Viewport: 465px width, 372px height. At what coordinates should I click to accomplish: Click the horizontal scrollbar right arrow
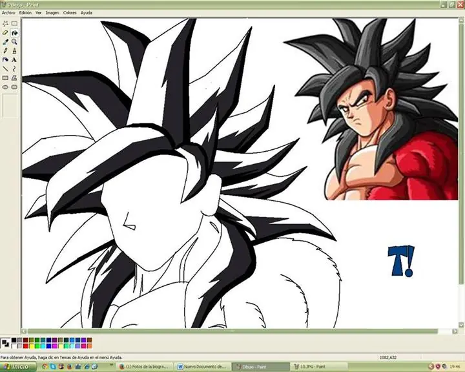click(x=455, y=331)
